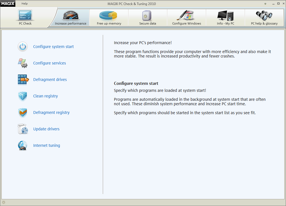Click the Internet tuning globe icon
Viewport: 286px width, 206px height.
(x=23, y=145)
